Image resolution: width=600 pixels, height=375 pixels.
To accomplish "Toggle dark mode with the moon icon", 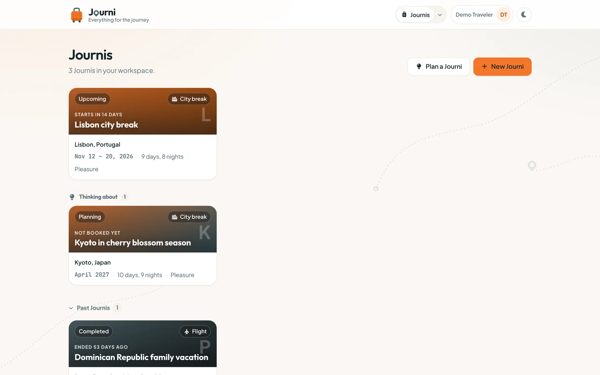I will (x=524, y=15).
